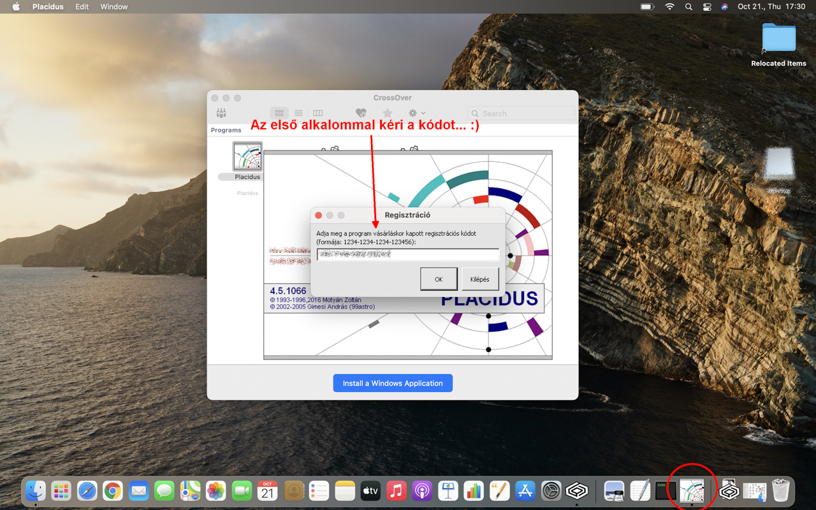
Task: Open App Store from the Dock
Action: click(x=525, y=491)
